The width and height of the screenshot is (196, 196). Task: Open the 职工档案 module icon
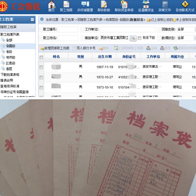(66, 6)
